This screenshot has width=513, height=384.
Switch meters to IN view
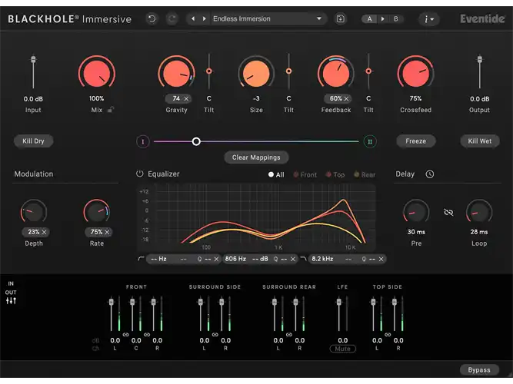click(11, 283)
